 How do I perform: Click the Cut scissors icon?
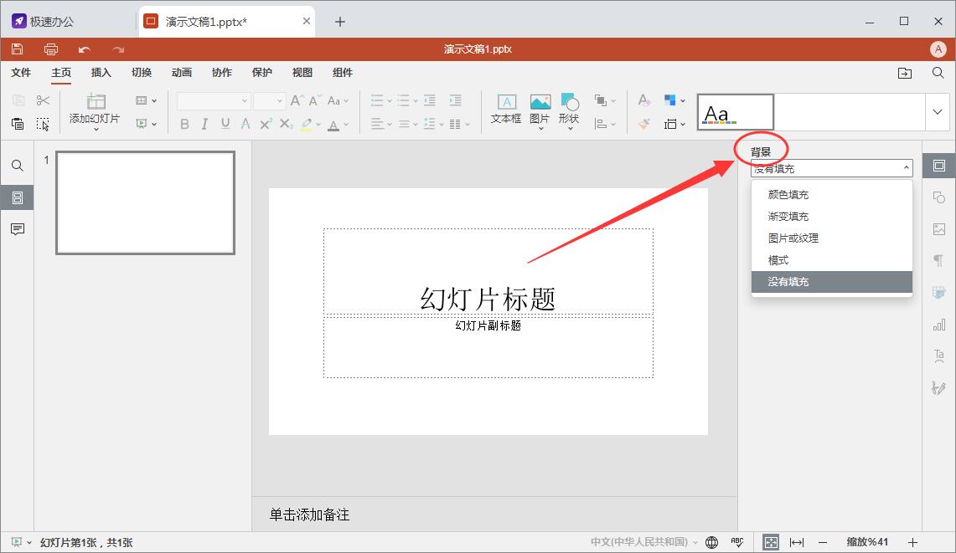(x=43, y=100)
